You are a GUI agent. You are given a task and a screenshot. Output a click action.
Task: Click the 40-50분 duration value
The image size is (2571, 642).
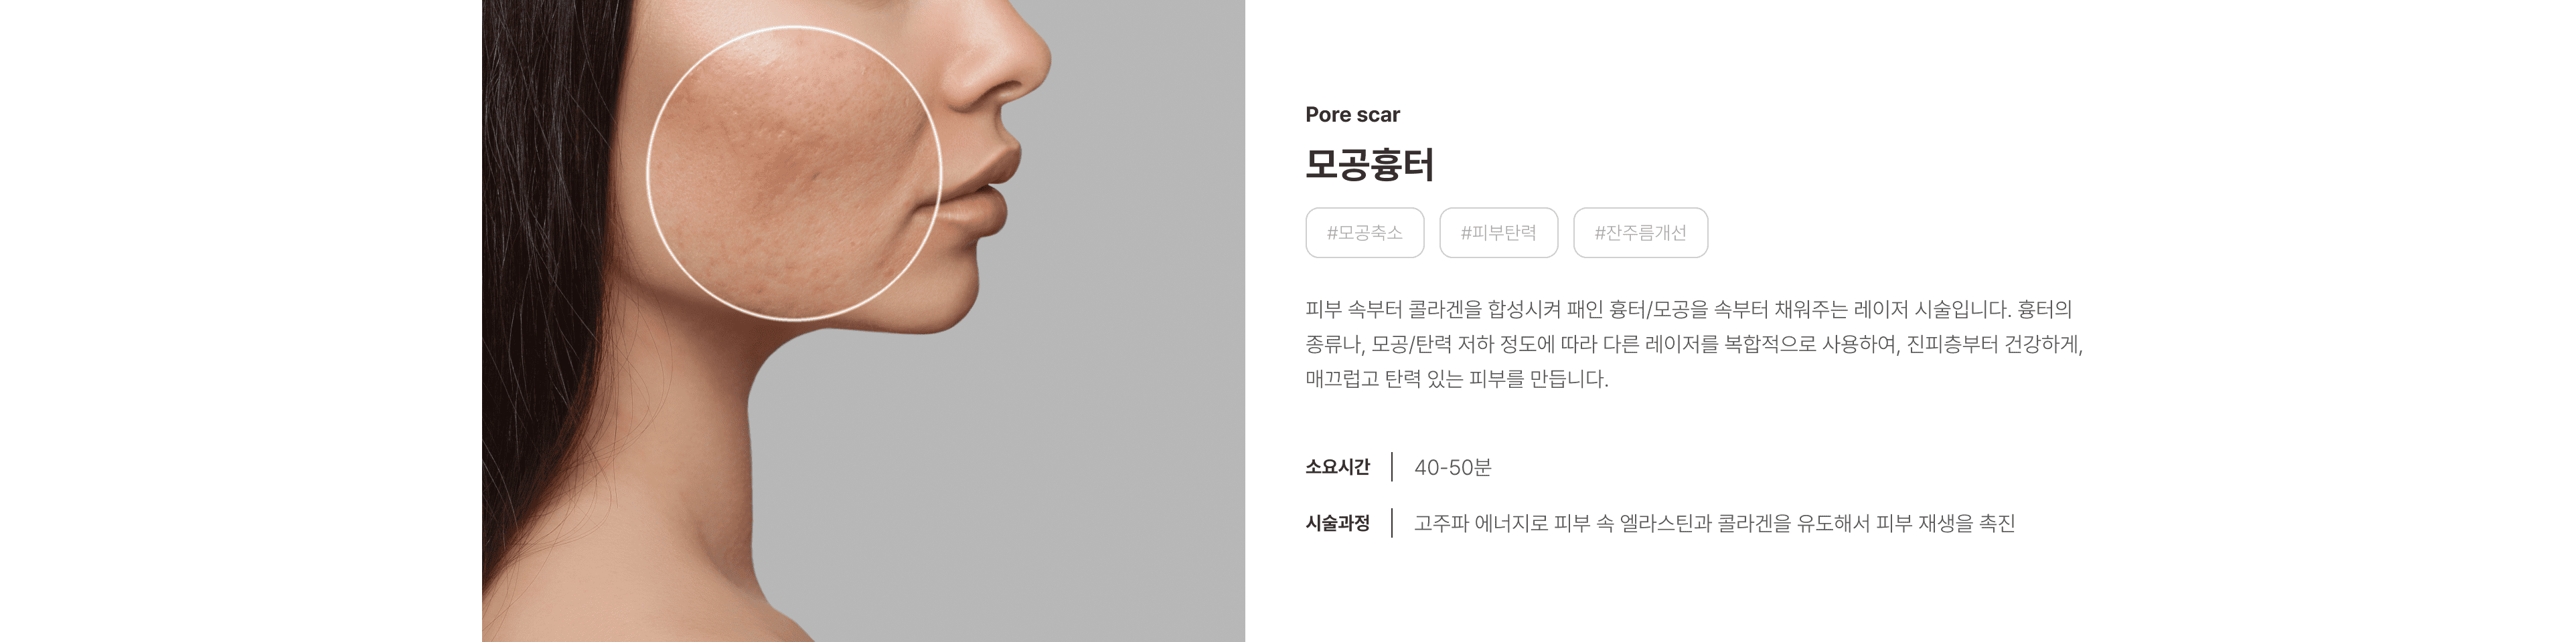point(1452,467)
